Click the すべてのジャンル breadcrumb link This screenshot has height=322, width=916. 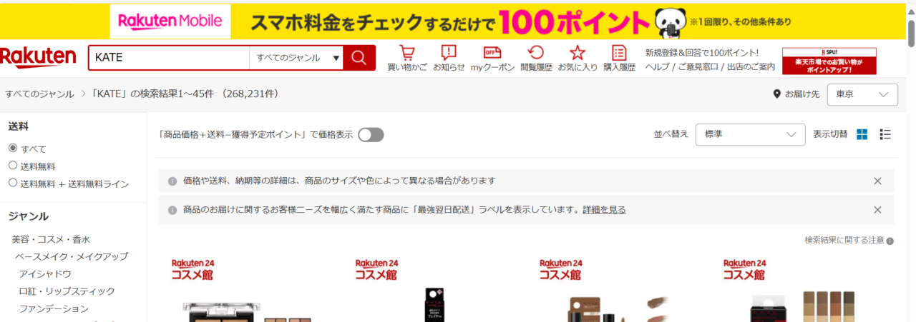point(39,94)
